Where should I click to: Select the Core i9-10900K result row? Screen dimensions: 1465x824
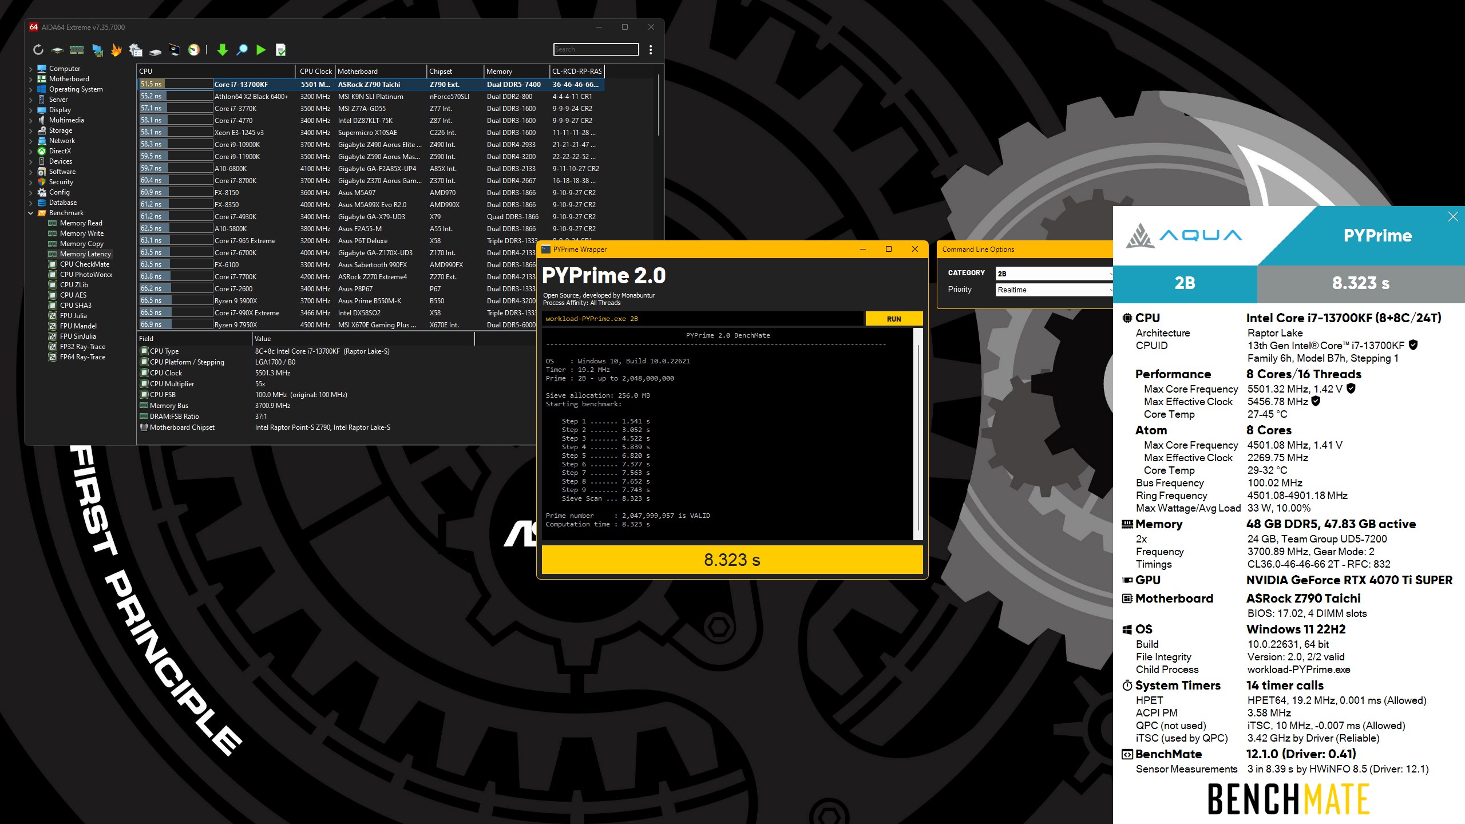pyautogui.click(x=371, y=144)
